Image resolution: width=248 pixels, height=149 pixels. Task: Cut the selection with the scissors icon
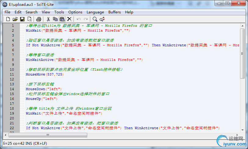[x=48, y=19]
